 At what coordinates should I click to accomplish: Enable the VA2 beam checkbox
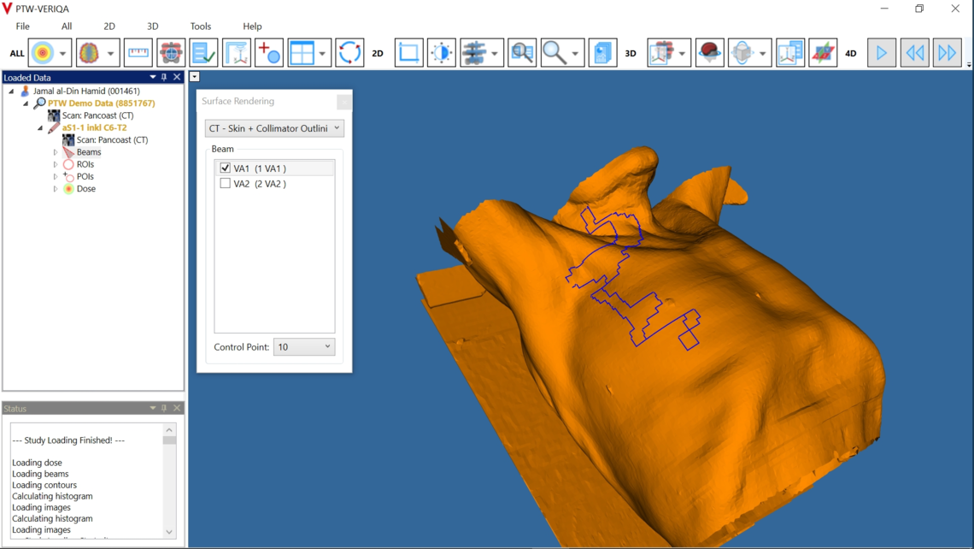point(226,183)
